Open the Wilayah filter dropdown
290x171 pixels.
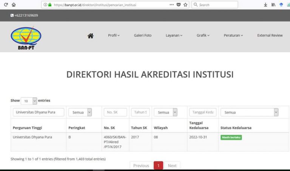pos(165,112)
